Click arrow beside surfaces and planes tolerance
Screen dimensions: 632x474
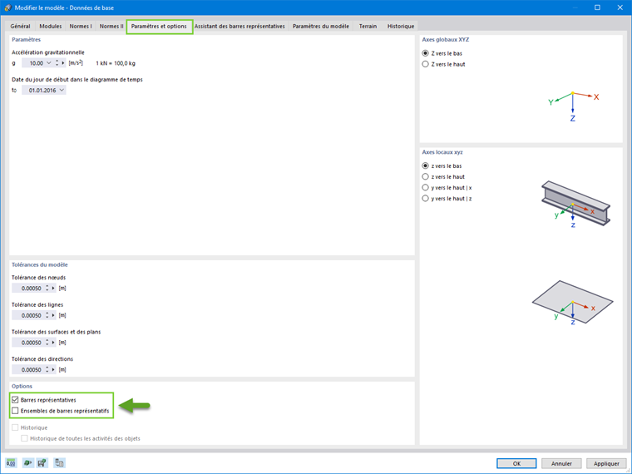tap(53, 343)
